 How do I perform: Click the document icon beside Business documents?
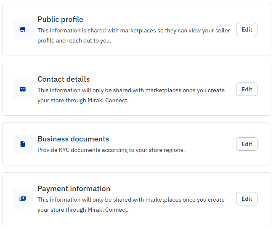(23, 144)
